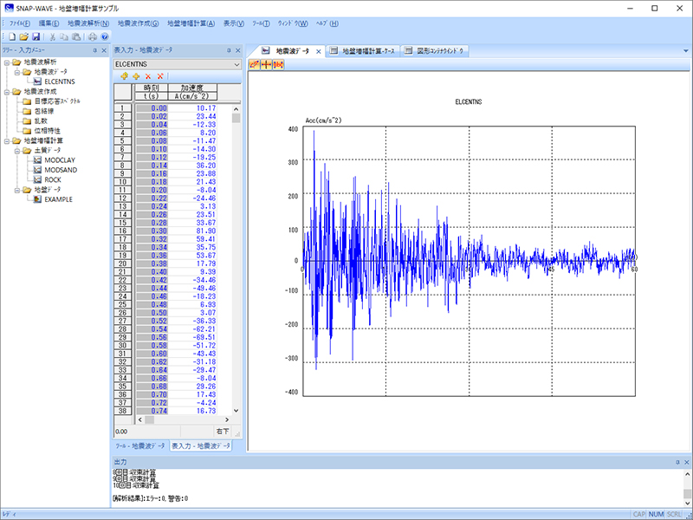
Task: Click the pencil icon above the graph
Action: (x=255, y=65)
